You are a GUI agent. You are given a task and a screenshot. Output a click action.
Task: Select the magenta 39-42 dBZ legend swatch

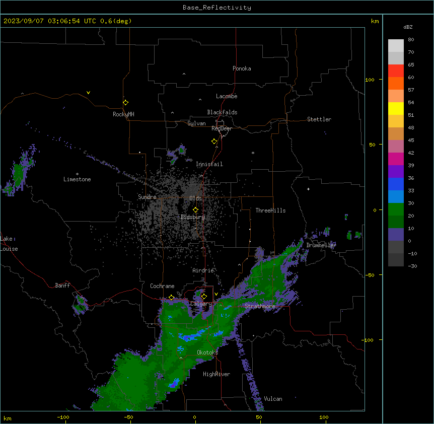click(396, 159)
